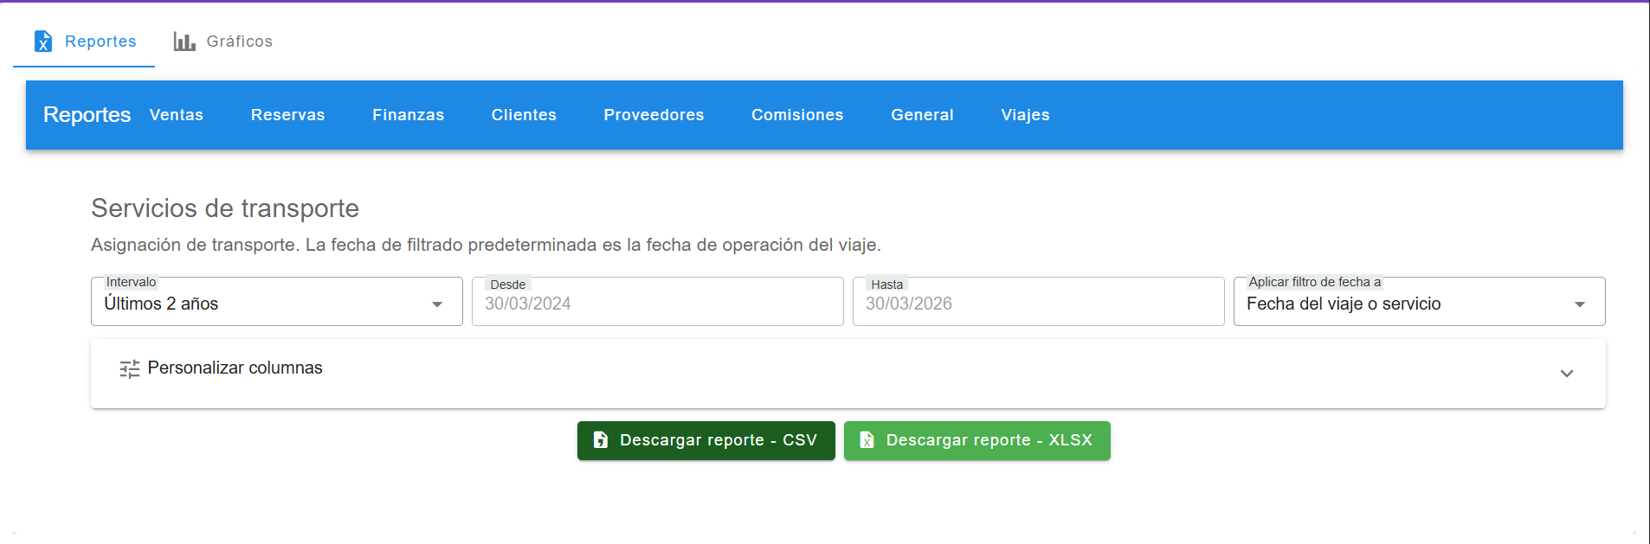Open the Comisiones reports menu
This screenshot has height=544, width=1650.
tap(797, 115)
